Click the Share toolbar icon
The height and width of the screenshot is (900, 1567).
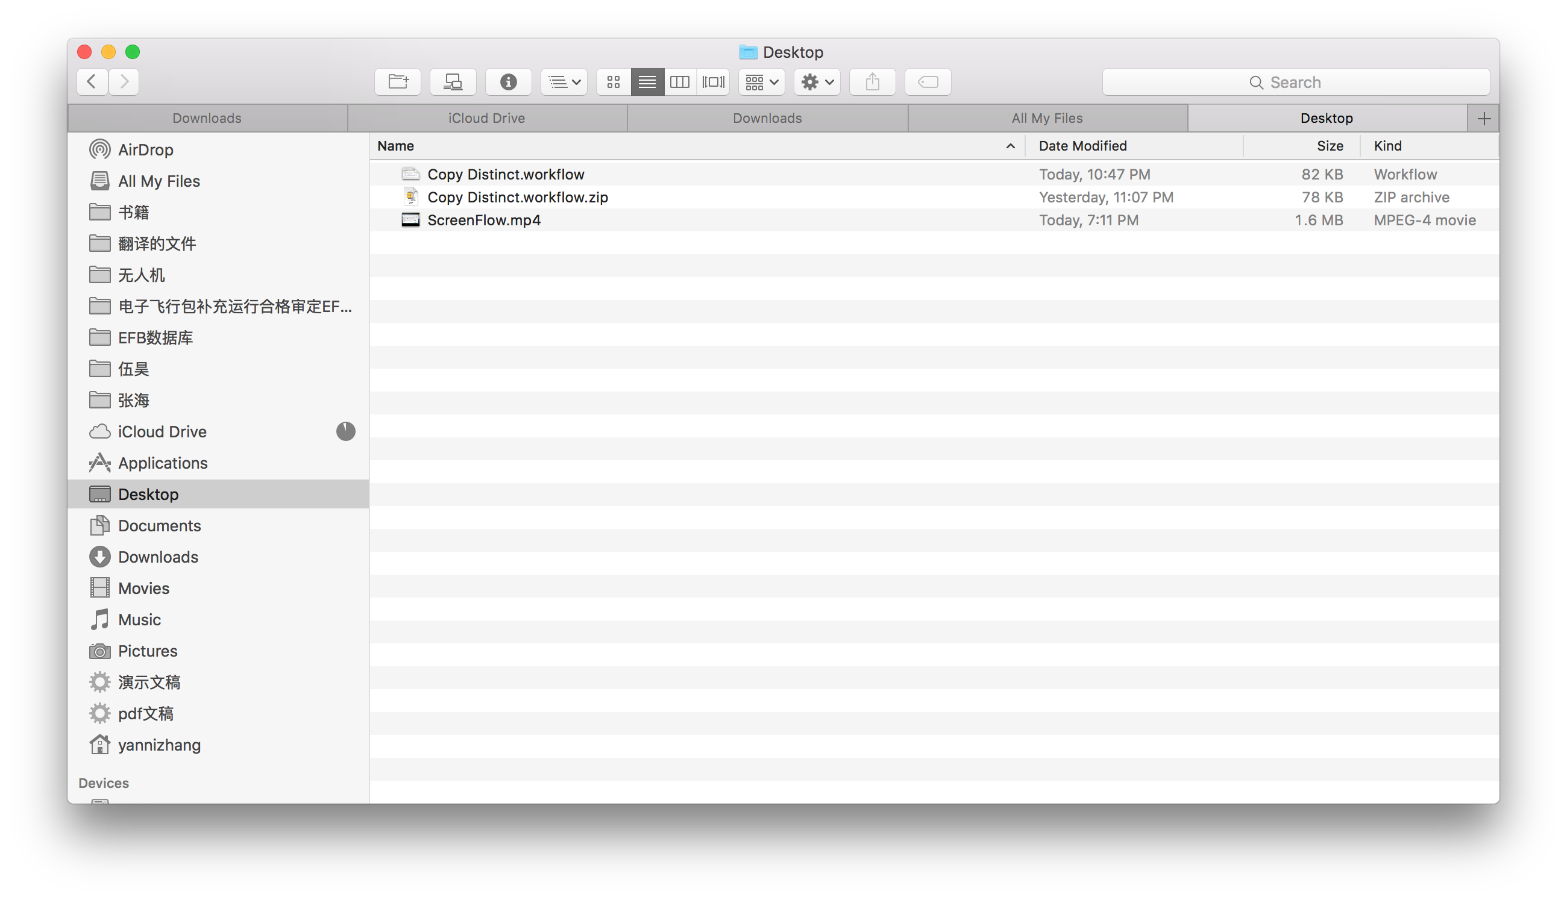pos(872,81)
